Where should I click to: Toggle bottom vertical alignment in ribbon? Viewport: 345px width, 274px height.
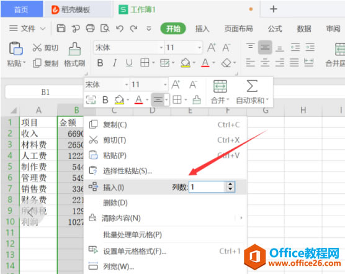[279, 48]
